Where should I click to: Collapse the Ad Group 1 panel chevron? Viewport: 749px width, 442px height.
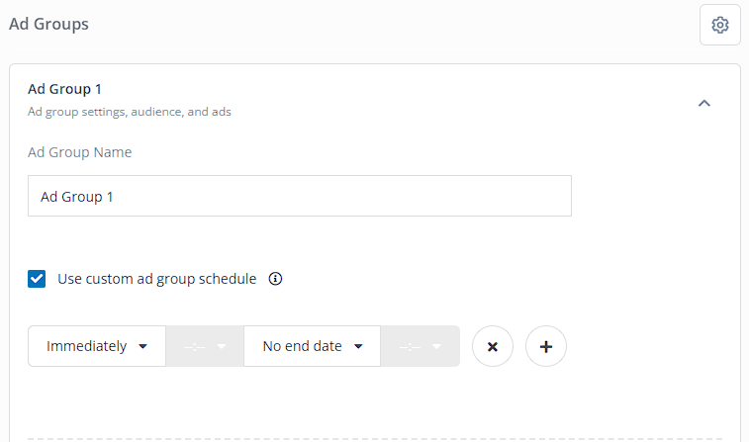pos(704,103)
